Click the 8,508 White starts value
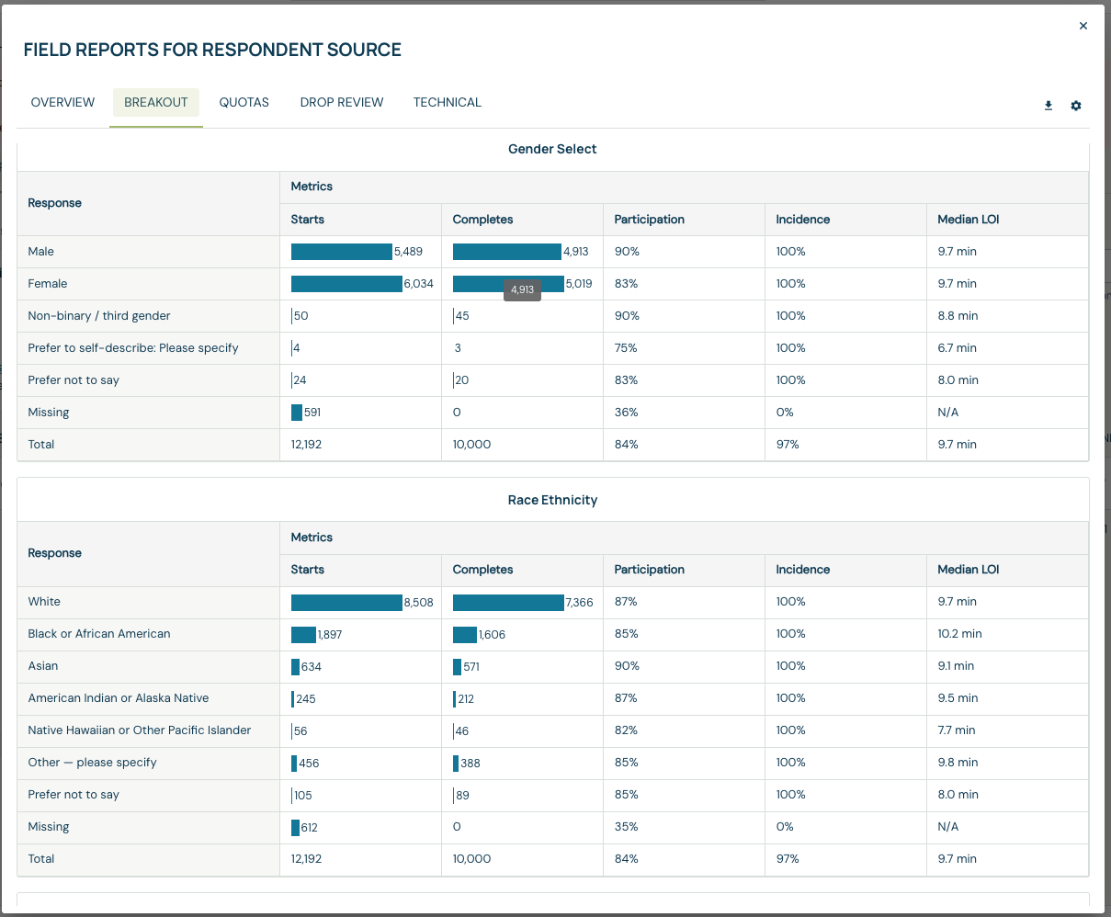This screenshot has width=1111, height=917. pos(419,603)
